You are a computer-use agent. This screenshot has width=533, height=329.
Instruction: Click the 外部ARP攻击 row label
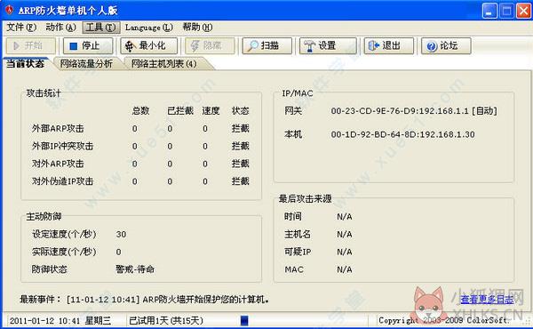coord(58,128)
